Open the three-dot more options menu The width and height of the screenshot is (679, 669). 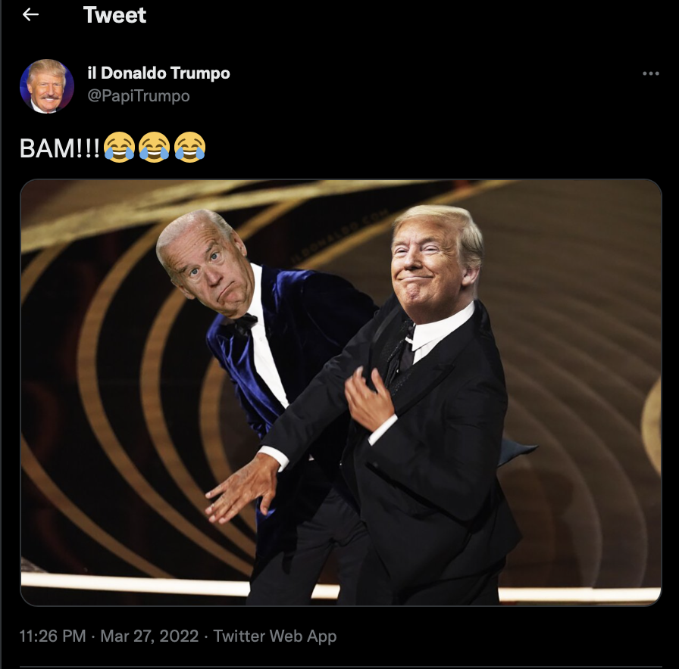coord(650,73)
